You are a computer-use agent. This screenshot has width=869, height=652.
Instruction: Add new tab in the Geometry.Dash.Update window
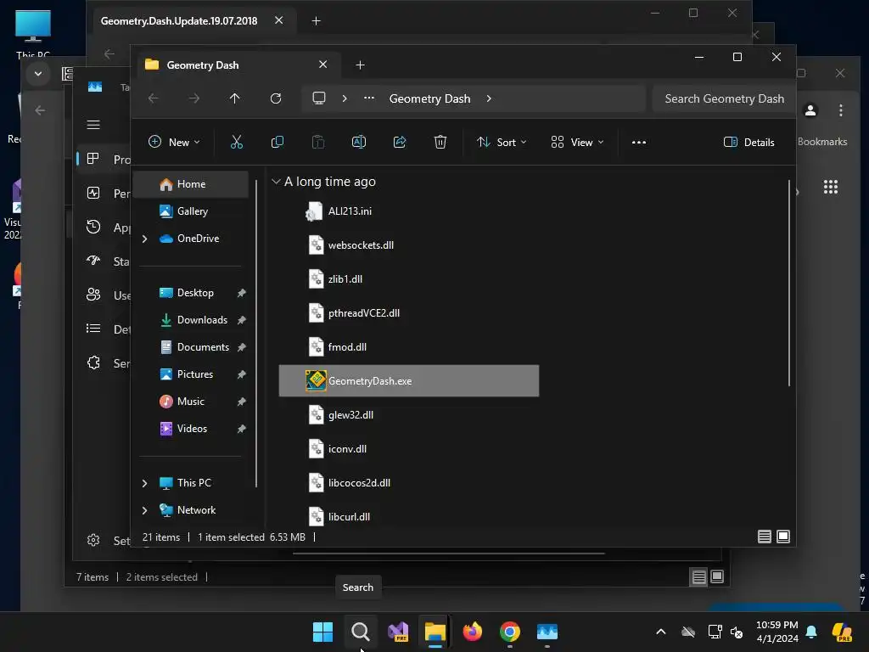(x=316, y=21)
